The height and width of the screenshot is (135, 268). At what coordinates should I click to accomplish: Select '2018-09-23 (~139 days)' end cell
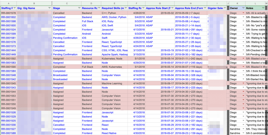[191, 133]
